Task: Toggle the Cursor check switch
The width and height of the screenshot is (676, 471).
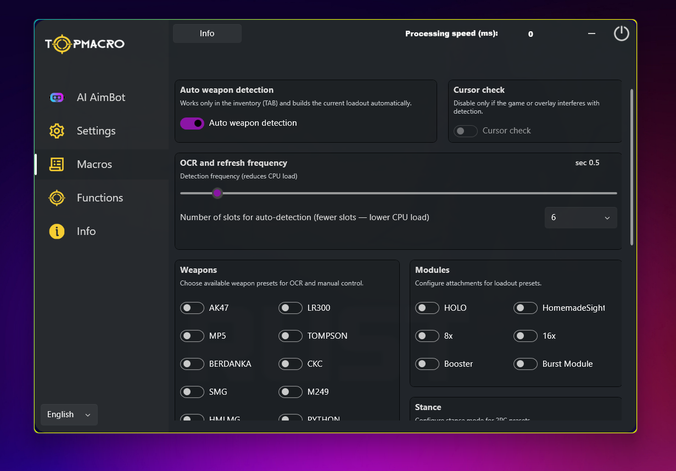Action: coord(466,131)
